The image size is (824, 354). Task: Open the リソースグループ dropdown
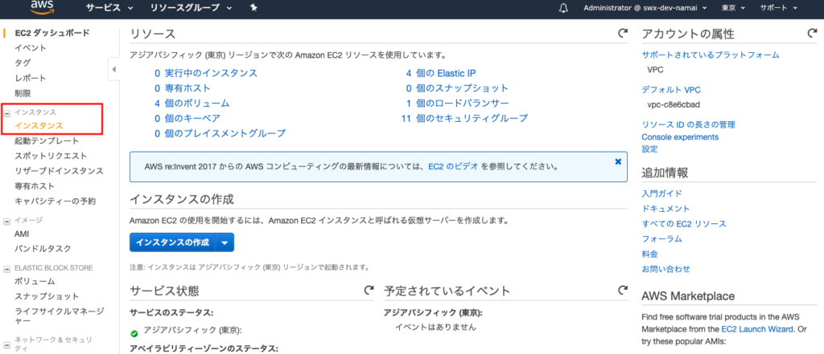[x=192, y=8]
